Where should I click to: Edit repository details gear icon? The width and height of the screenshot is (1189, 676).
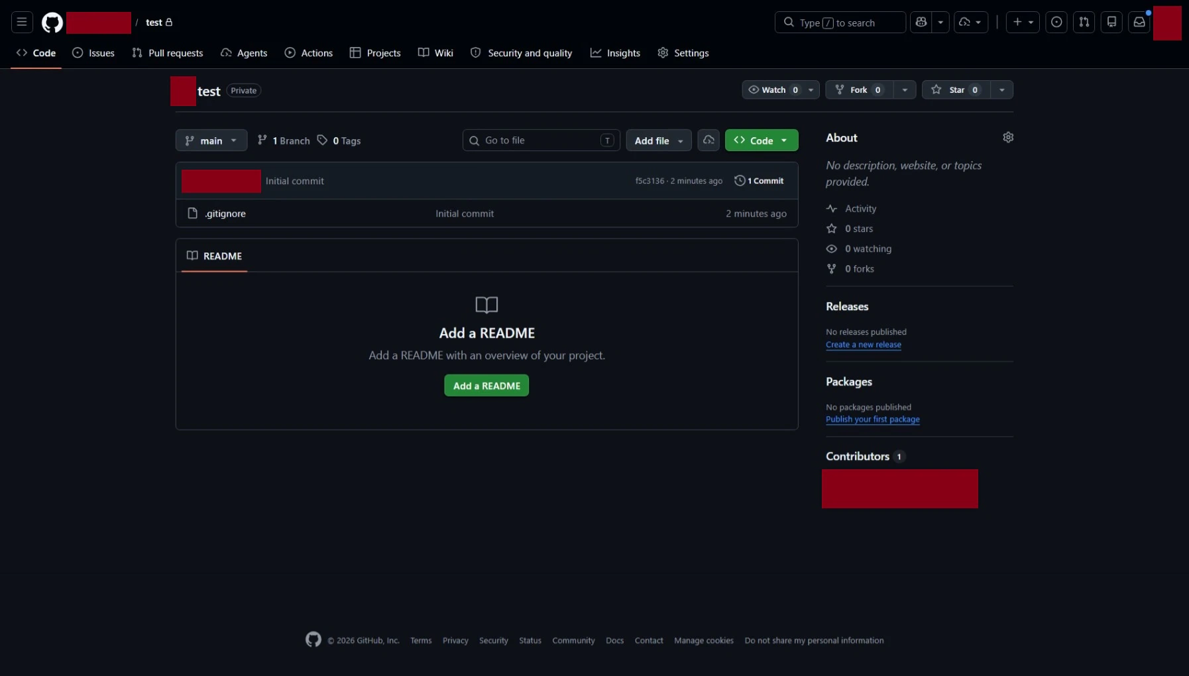click(x=1008, y=137)
